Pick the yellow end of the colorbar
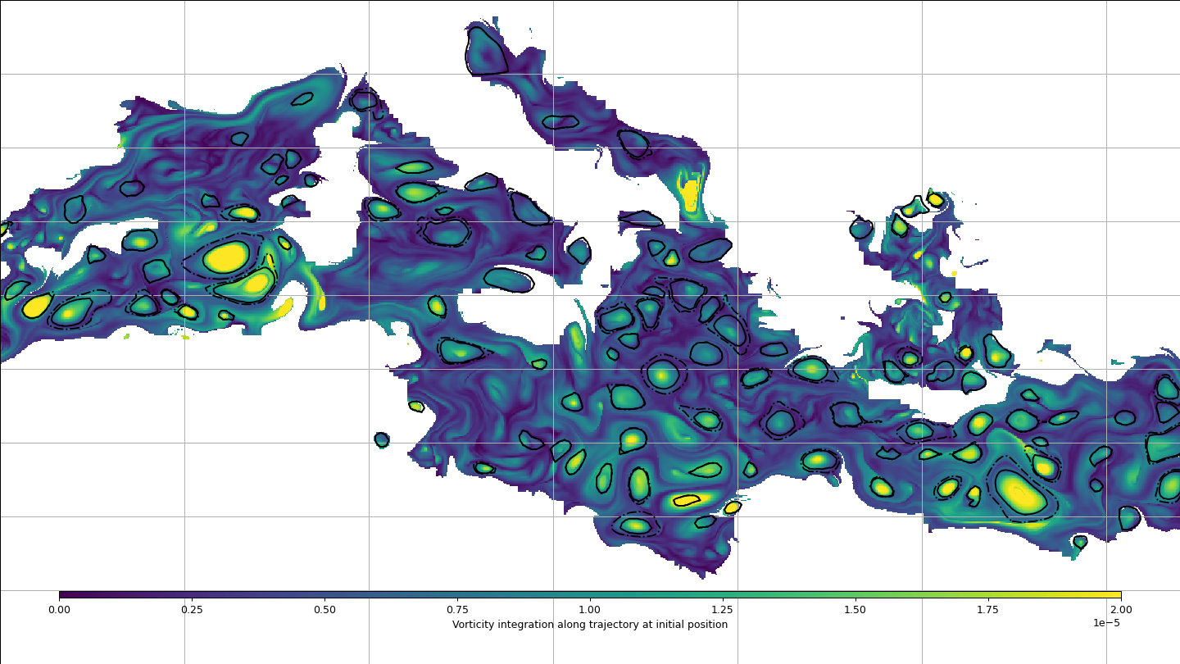 pyautogui.click(x=1114, y=595)
